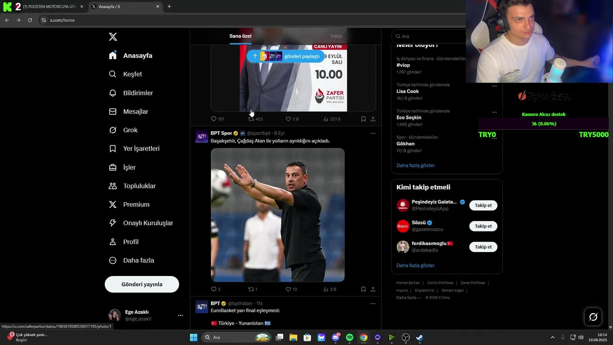Open more options for Ece Seçkin trend
The height and width of the screenshot is (345, 613).
494,113
